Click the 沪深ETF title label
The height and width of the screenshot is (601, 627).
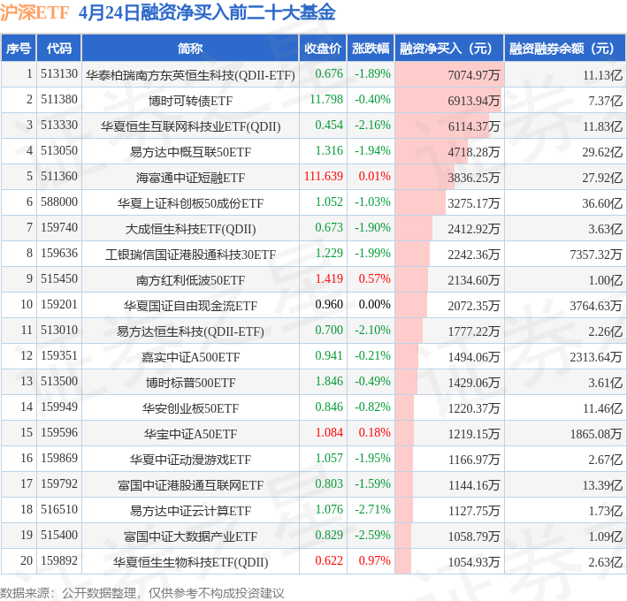34,12
